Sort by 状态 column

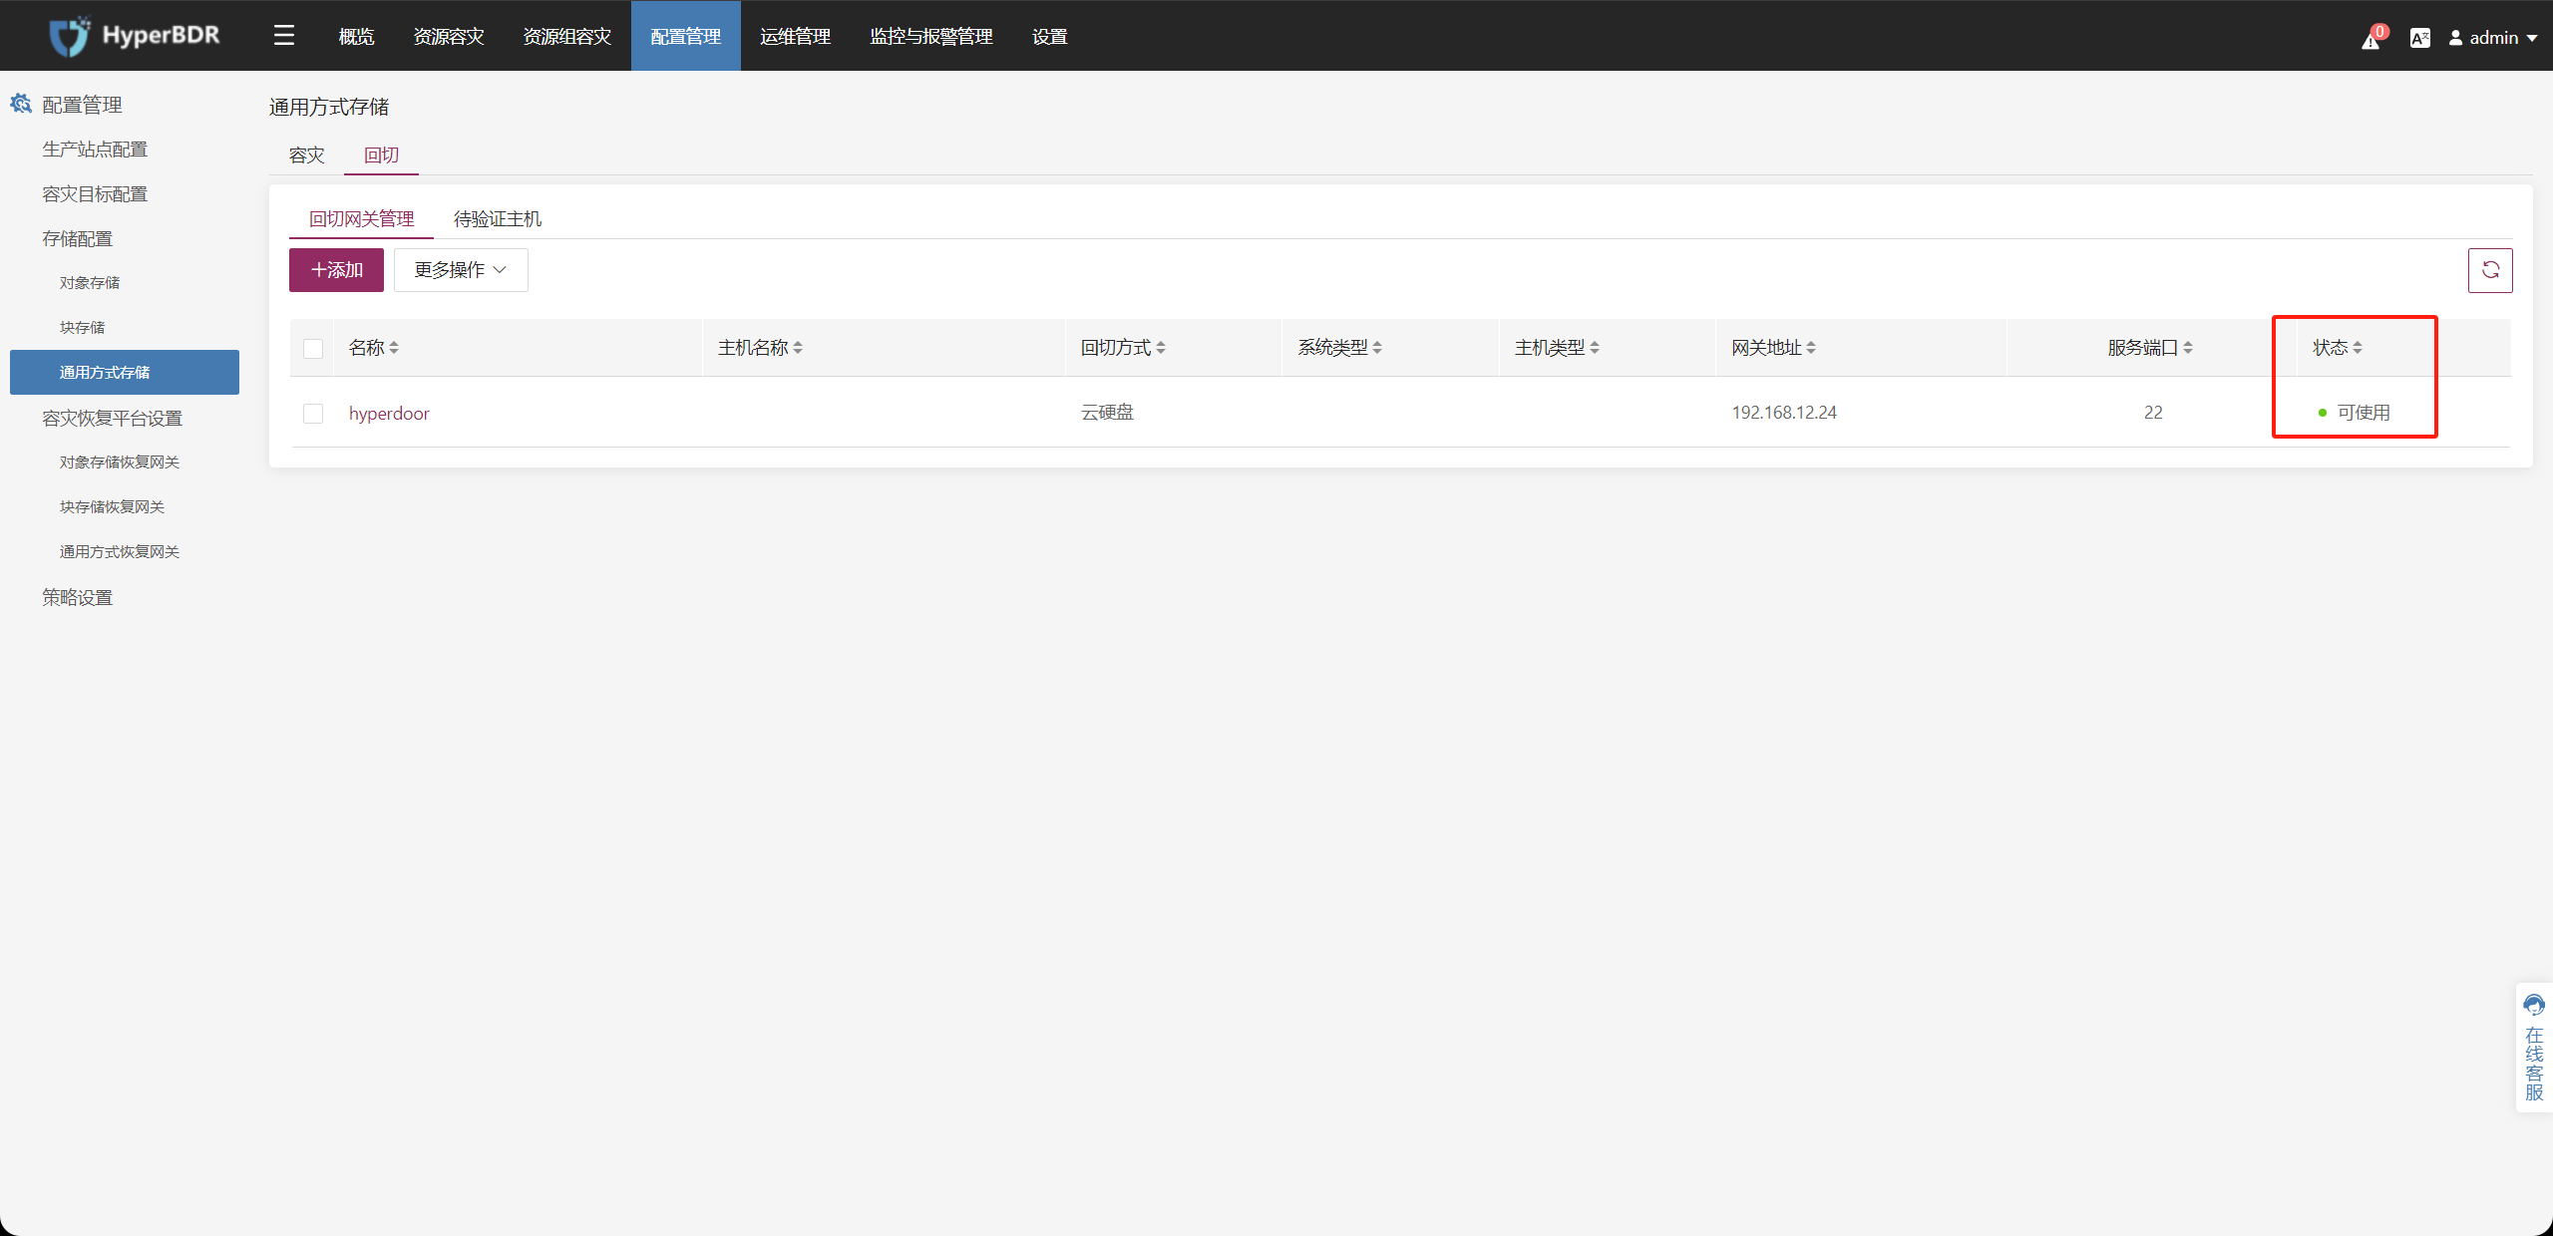(x=2358, y=348)
